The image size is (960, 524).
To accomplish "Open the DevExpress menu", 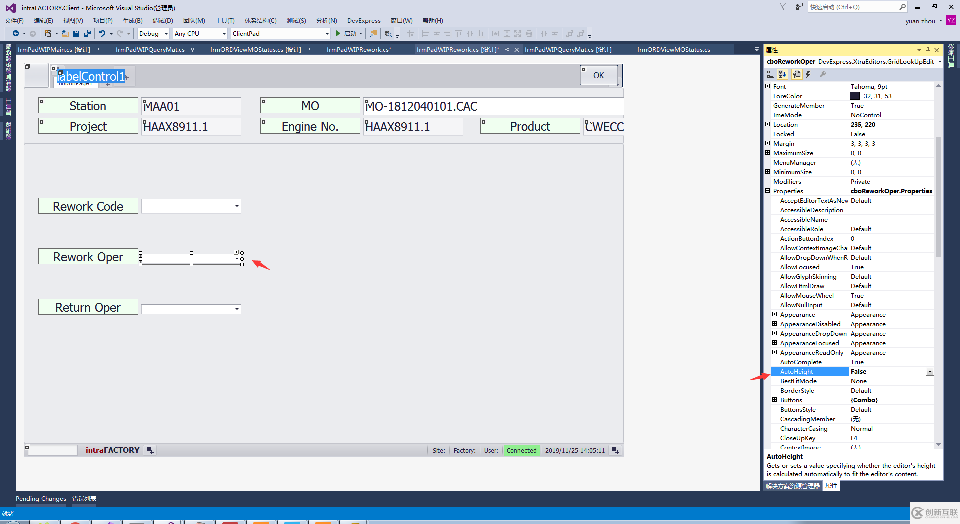I will click(x=364, y=20).
